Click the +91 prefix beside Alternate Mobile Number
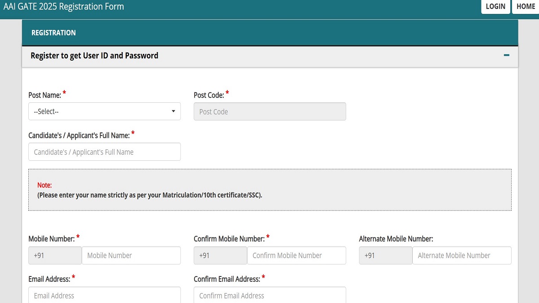Image resolution: width=539 pixels, height=303 pixels. pyautogui.click(x=385, y=255)
